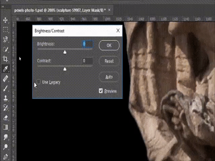This screenshot has height=161, width=215.
Task: Select the Lasso tool
Action: pos(5,40)
